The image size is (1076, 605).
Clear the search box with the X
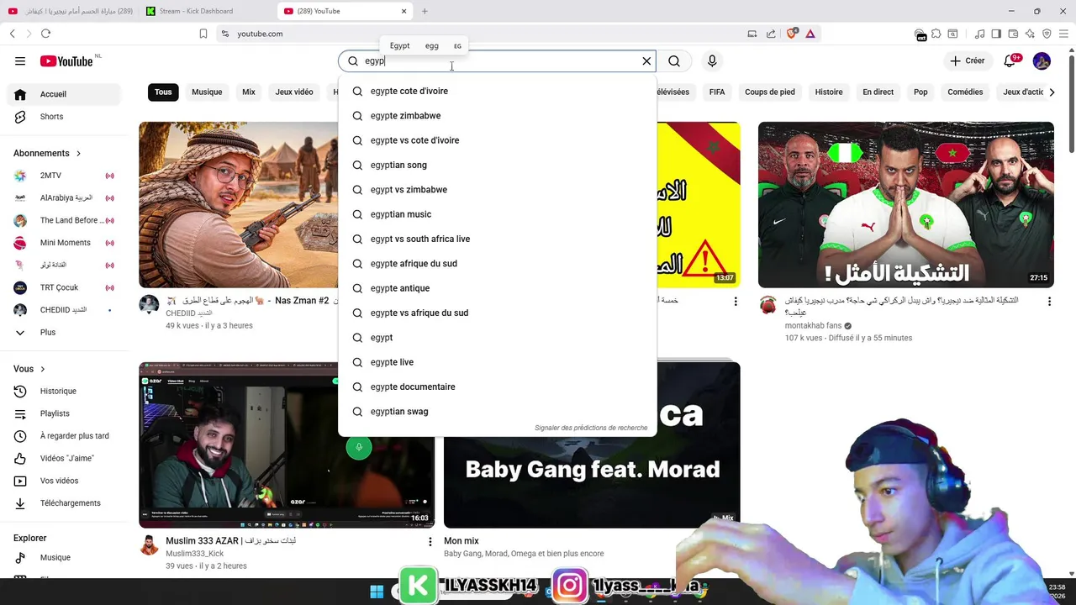[x=646, y=60]
